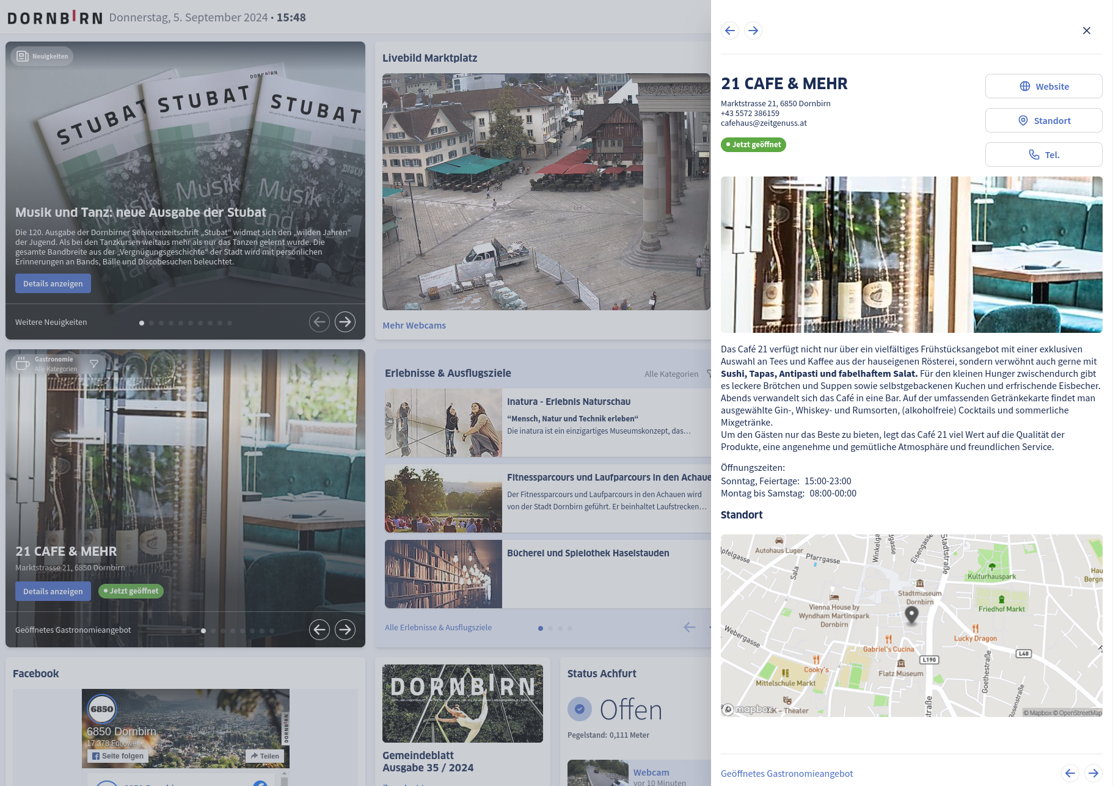Close the 21 CAFE & MEHR detail panel
The height and width of the screenshot is (786, 1113).
click(1086, 31)
